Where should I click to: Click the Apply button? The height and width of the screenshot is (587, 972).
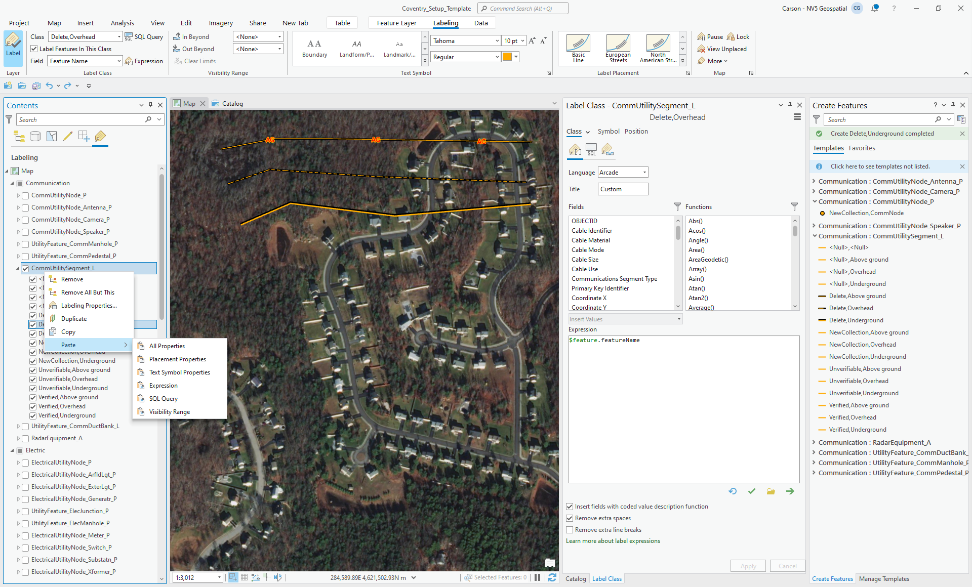748,566
